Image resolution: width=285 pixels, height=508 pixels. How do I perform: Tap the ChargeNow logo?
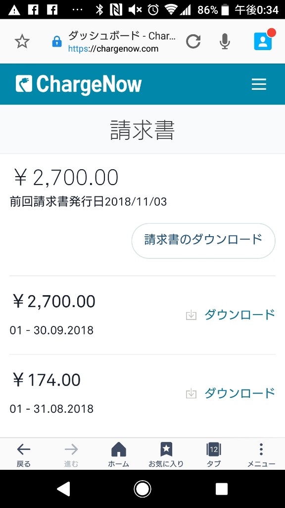(79, 84)
